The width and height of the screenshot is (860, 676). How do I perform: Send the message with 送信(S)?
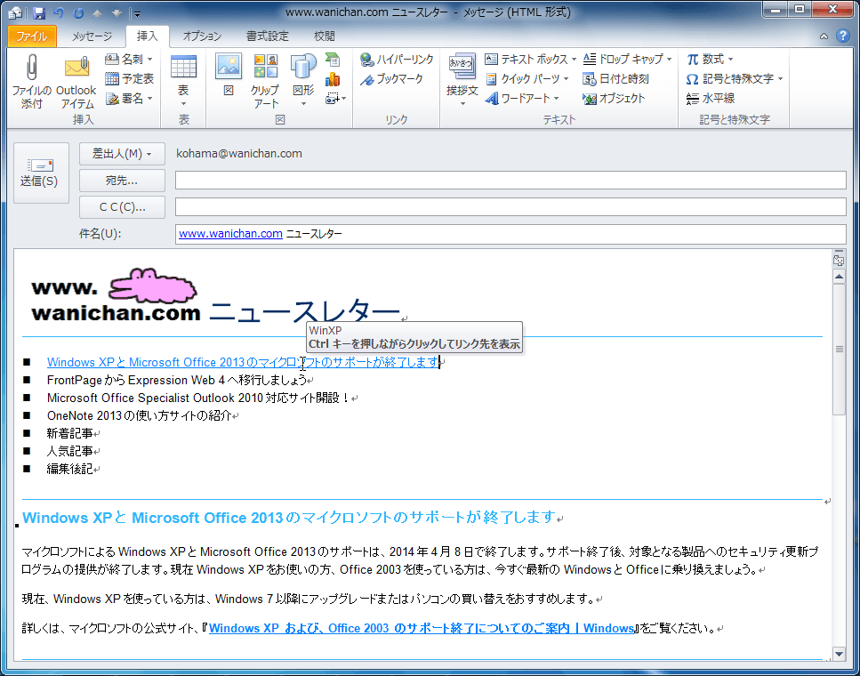(x=41, y=173)
